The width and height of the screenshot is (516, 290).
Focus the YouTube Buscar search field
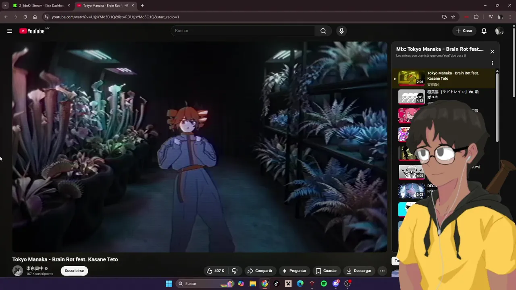tap(243, 31)
